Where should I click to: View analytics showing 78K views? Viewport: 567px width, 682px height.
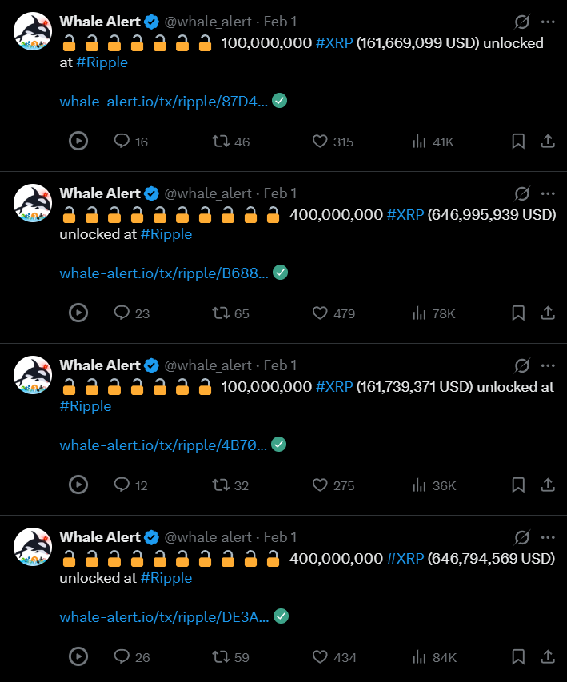coord(433,313)
